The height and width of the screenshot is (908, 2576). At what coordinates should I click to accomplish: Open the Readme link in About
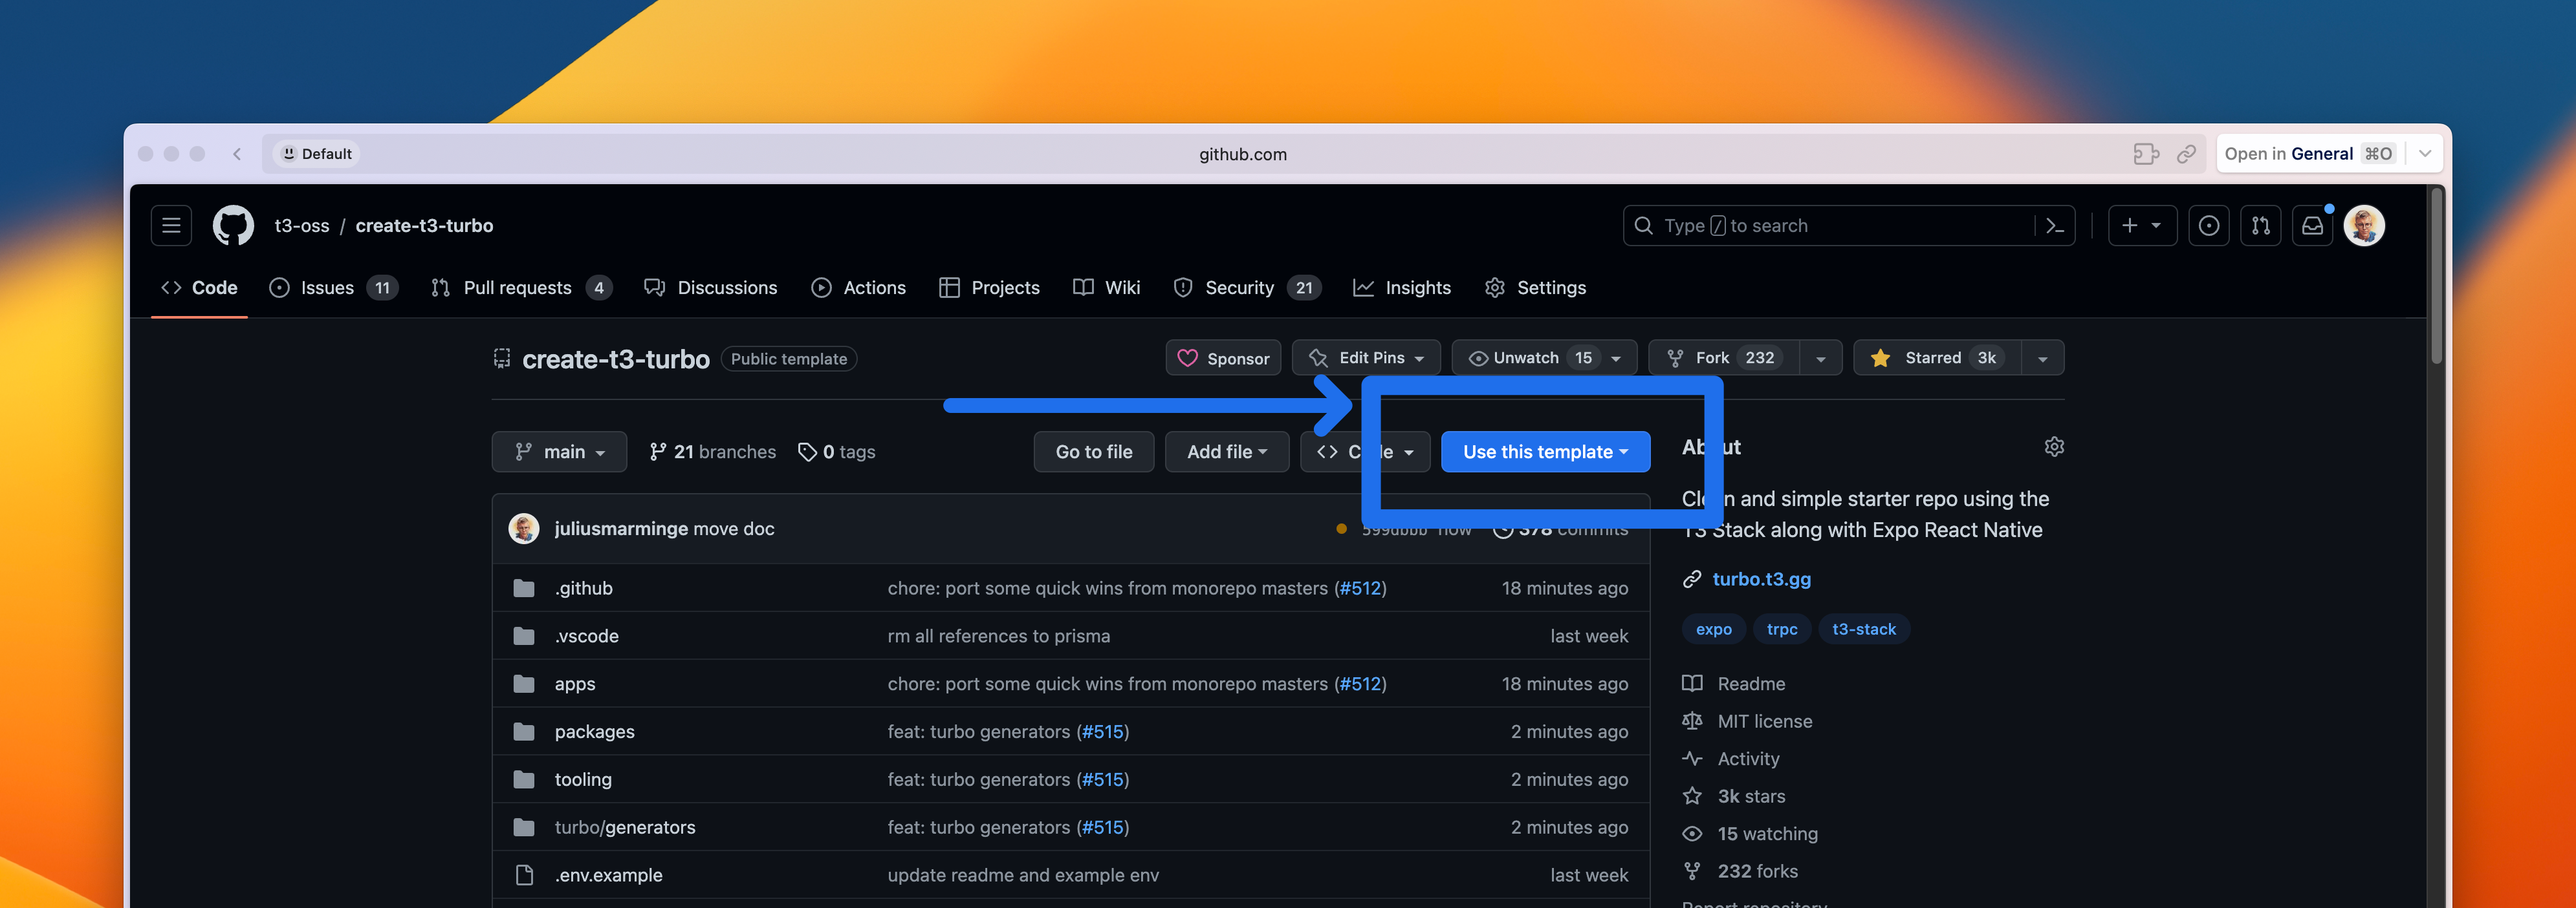[x=1735, y=683]
